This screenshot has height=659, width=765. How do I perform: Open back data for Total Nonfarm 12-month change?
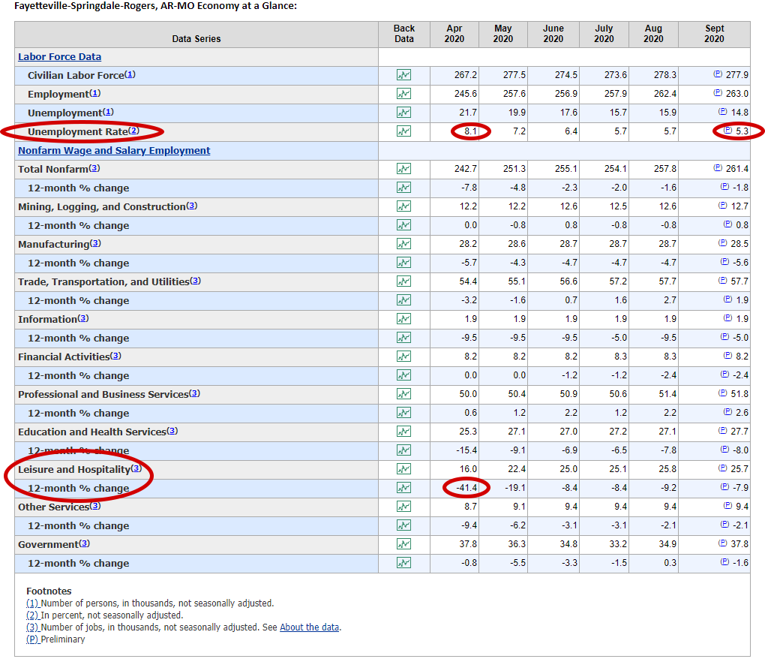coord(403,188)
